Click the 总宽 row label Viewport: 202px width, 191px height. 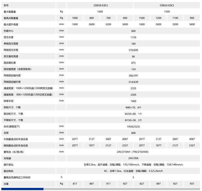point(6,133)
